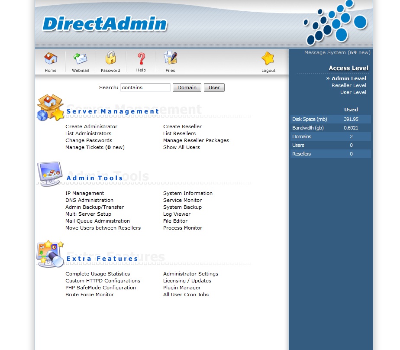Image resolution: width=400 pixels, height=350 pixels.
Task: Click the 0.6921 bandwidth value
Action: tap(351, 128)
